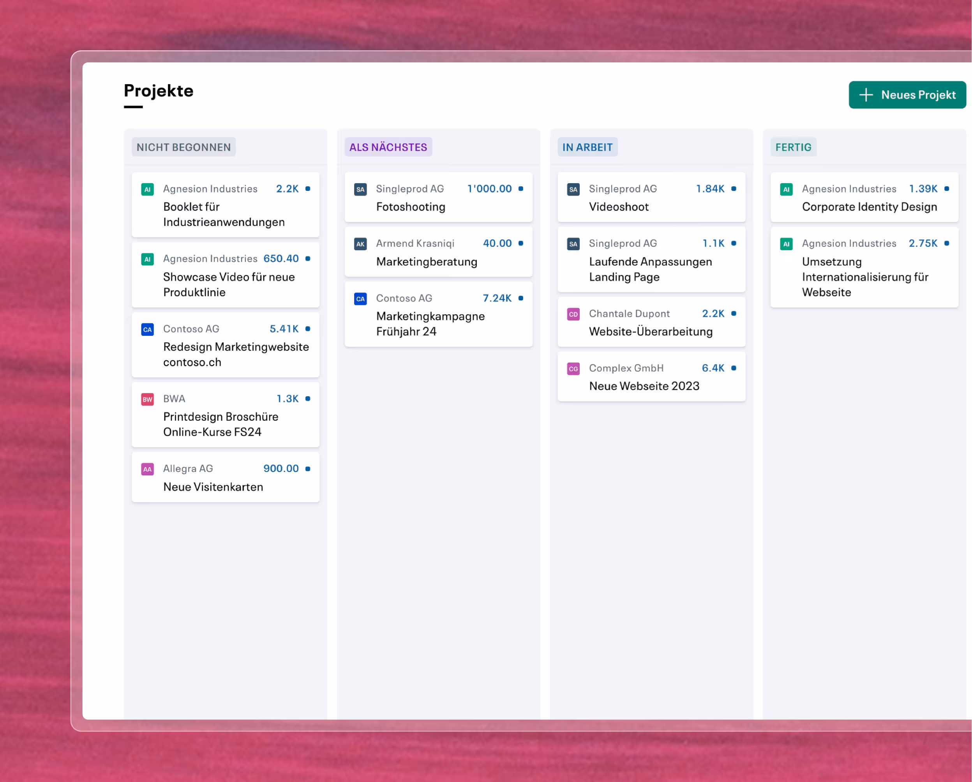
Task: Click the status dot beside 1.3K on BWA card
Action: pos(308,399)
